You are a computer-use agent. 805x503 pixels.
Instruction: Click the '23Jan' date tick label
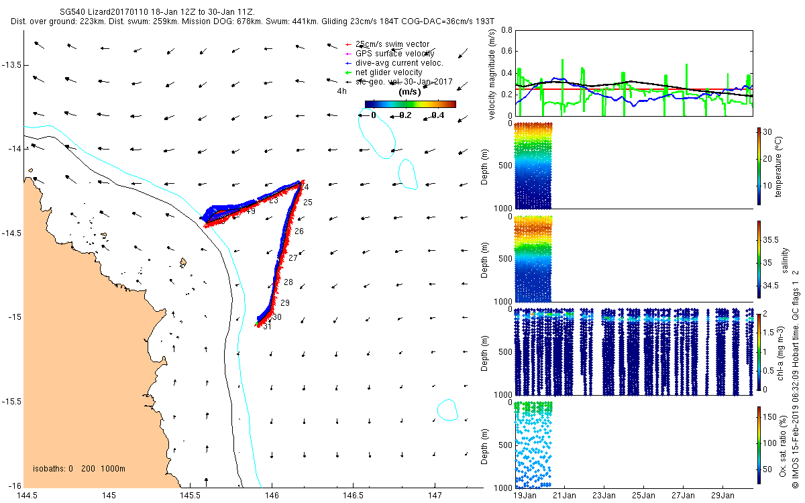click(604, 496)
